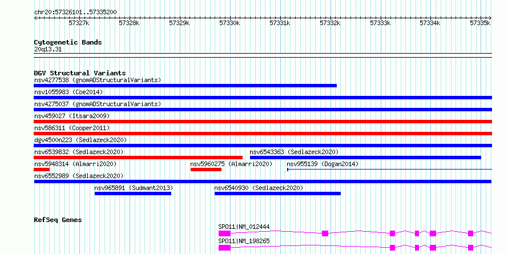
Task: Click the 57329k ruler position
Action: pyautogui.click(x=180, y=23)
